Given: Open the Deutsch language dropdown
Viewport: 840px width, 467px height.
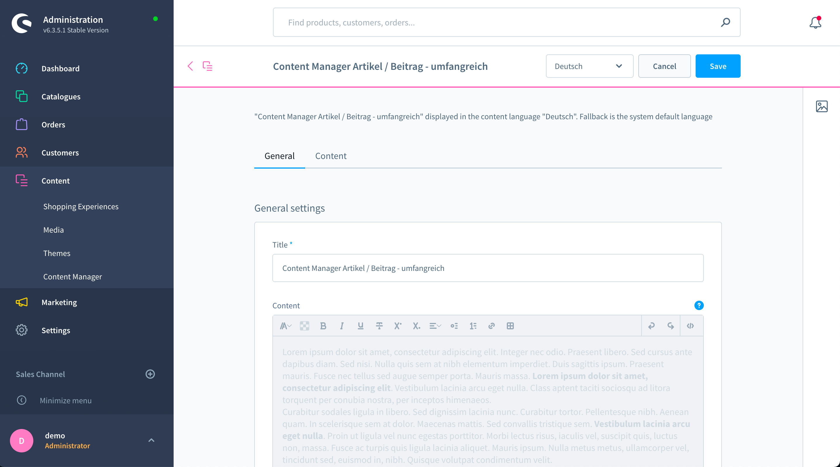Looking at the screenshot, I should point(590,66).
